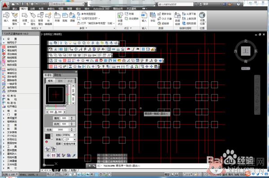Select insert-along-axis mode icon in column dialog

pyautogui.click(x=53, y=155)
